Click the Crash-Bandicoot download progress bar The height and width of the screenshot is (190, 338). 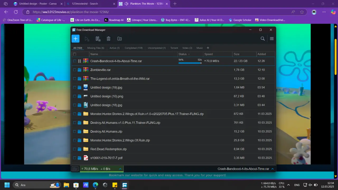tap(190, 63)
